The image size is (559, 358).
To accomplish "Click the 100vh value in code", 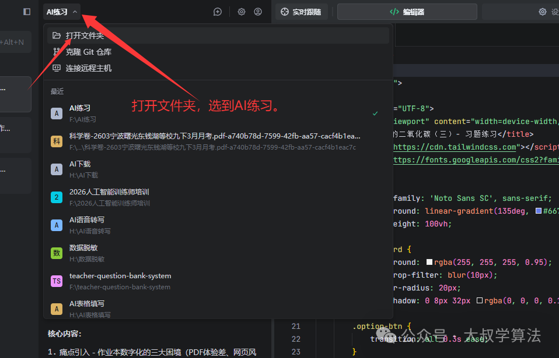I will pos(436,224).
